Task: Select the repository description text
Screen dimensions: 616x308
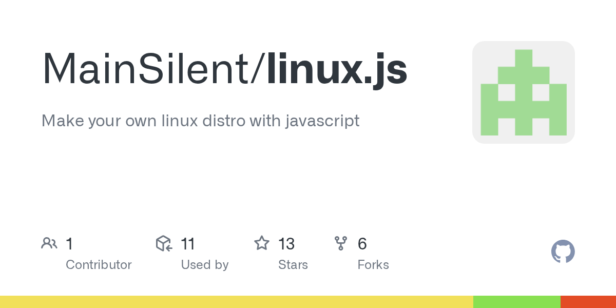Action: (x=200, y=121)
